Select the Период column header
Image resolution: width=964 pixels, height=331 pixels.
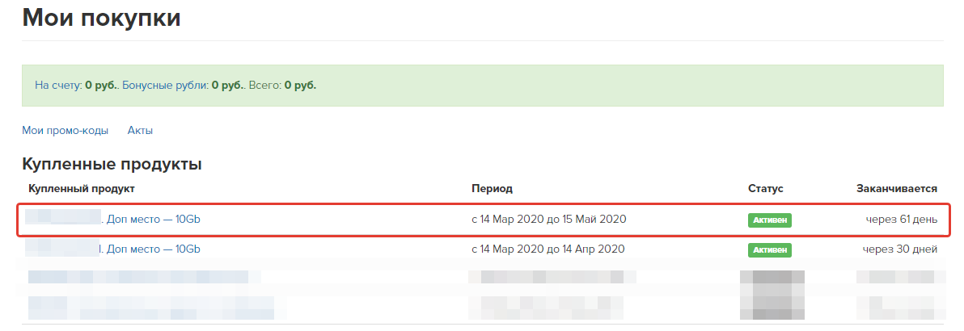pyautogui.click(x=492, y=189)
